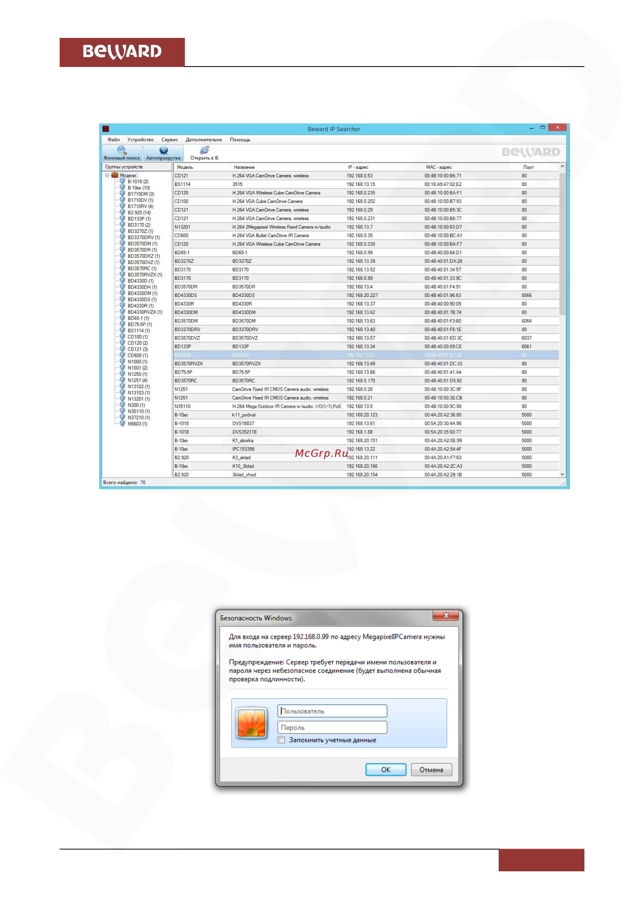Enable Запомнить учетные данные checkbox

(281, 740)
